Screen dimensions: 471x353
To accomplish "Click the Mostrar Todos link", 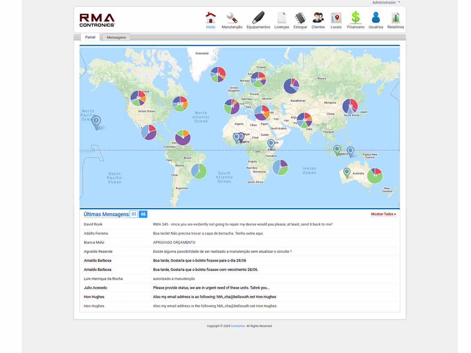I will point(383,214).
